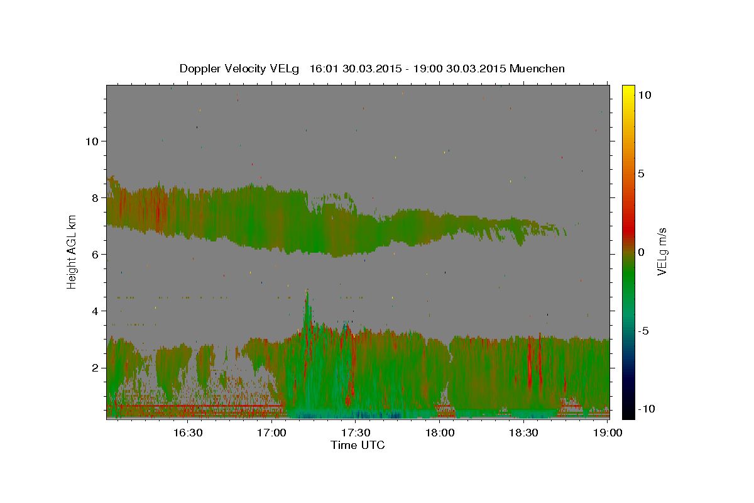
Task: Click the 19:00 time tick label
Action: [607, 433]
